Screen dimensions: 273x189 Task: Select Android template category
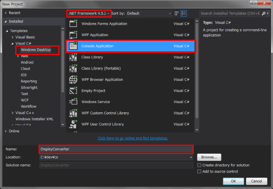tap(27, 62)
